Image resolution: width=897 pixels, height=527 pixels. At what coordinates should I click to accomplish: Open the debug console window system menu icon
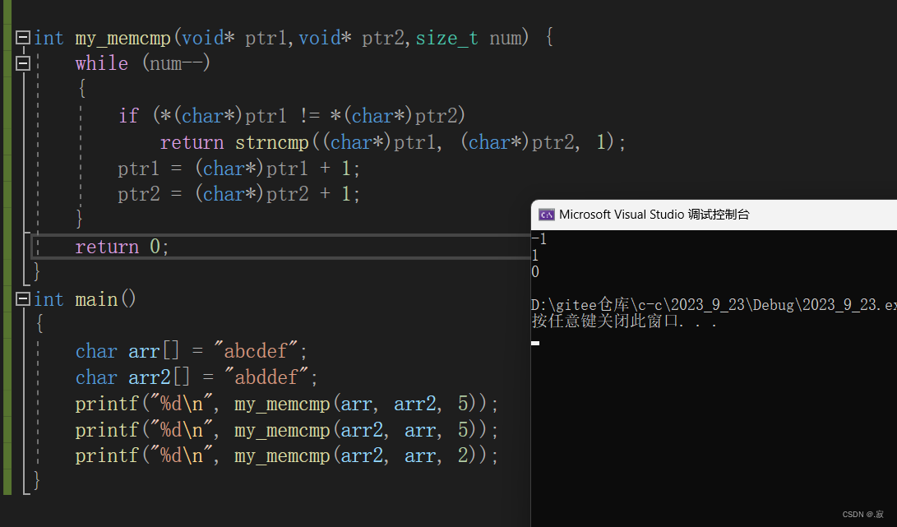coord(547,214)
